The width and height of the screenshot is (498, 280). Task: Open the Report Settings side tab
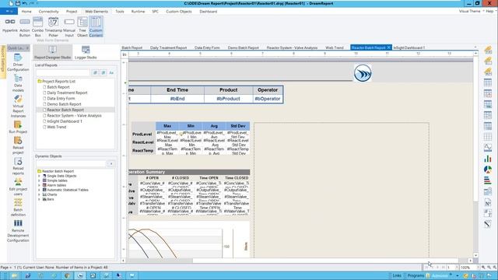point(3,62)
